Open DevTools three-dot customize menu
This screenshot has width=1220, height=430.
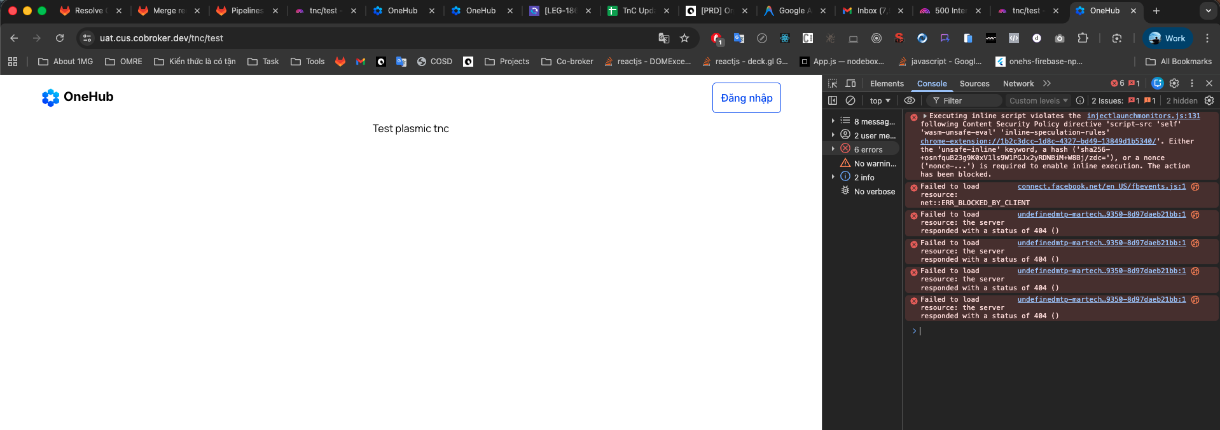[1192, 83]
